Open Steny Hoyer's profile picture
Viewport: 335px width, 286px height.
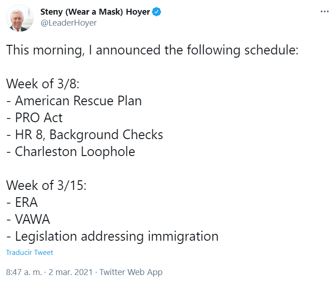pyautogui.click(x=20, y=18)
